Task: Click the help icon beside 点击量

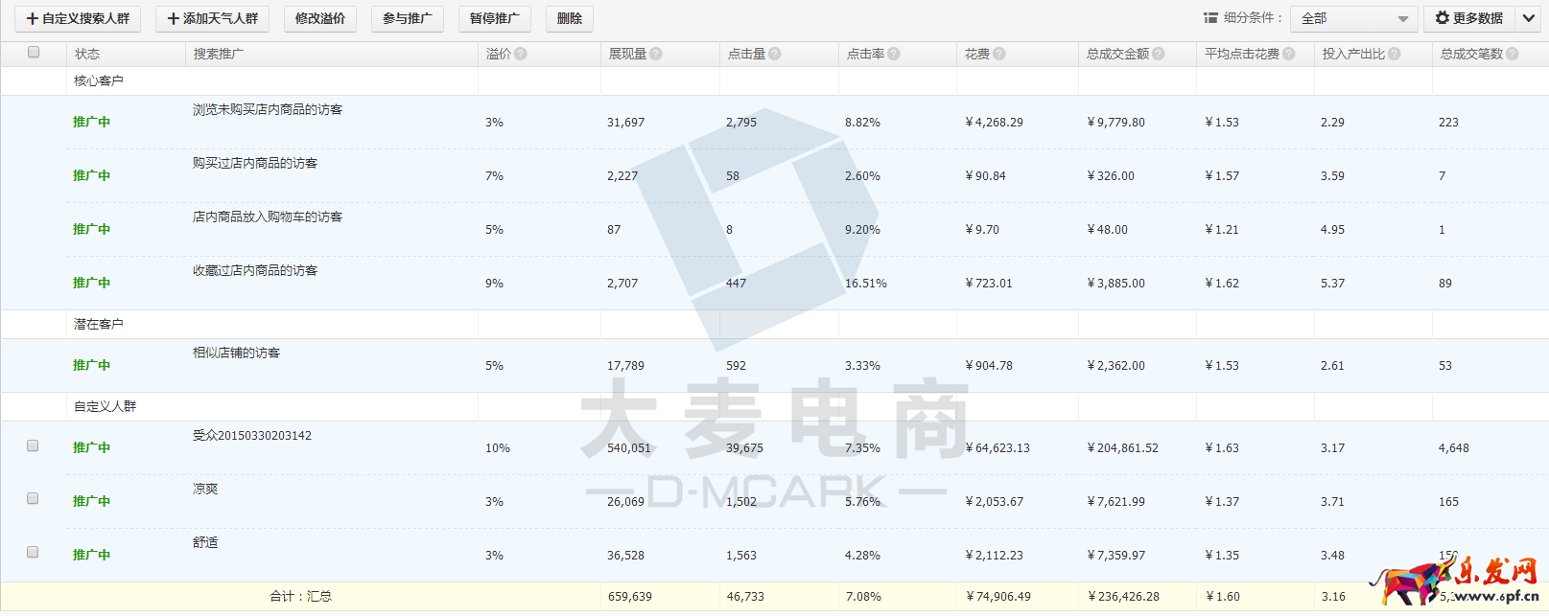Action: [775, 55]
